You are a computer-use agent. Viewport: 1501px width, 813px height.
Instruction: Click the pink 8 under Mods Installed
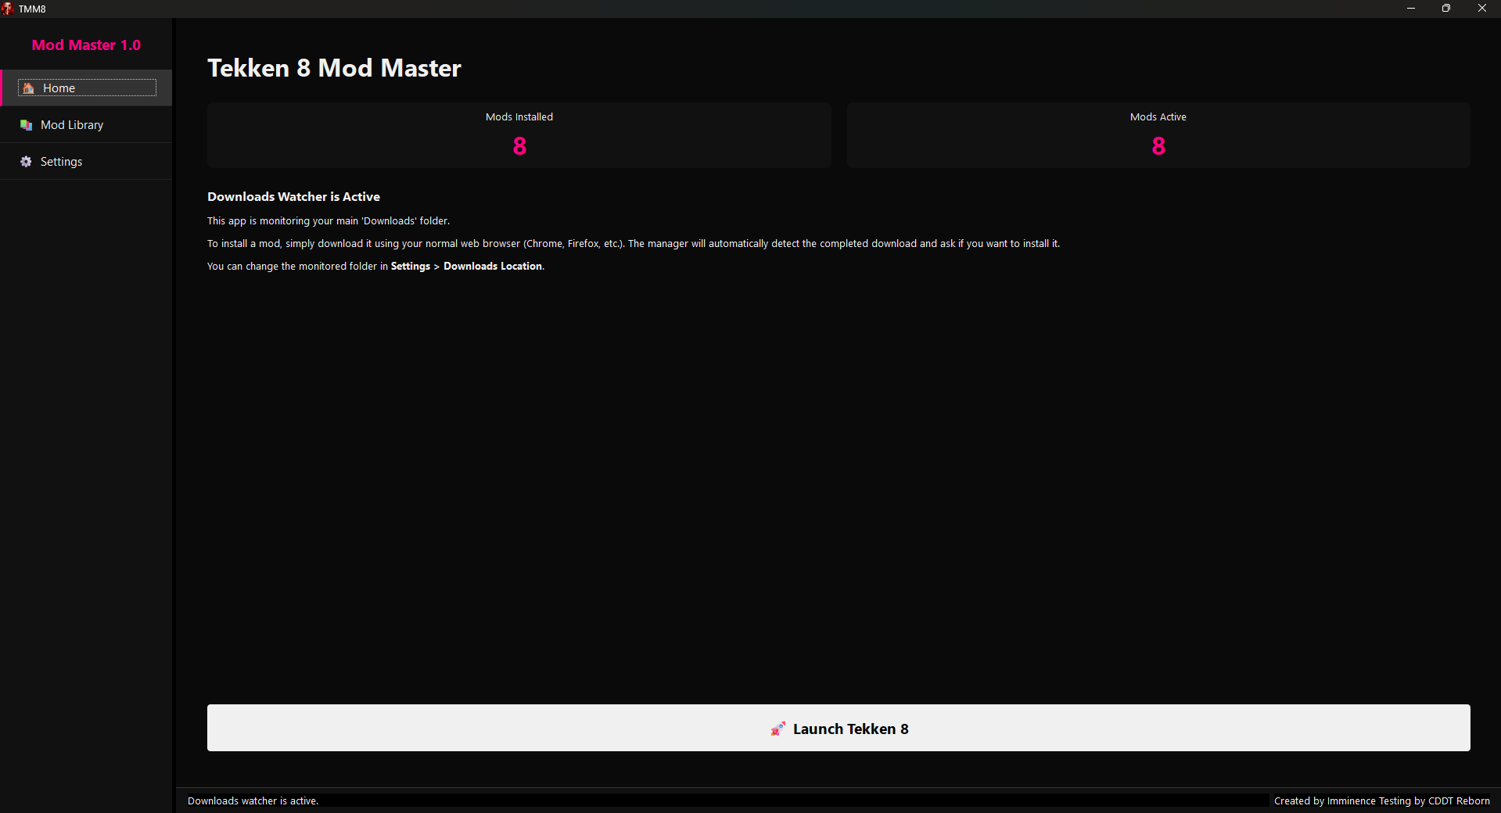click(519, 145)
